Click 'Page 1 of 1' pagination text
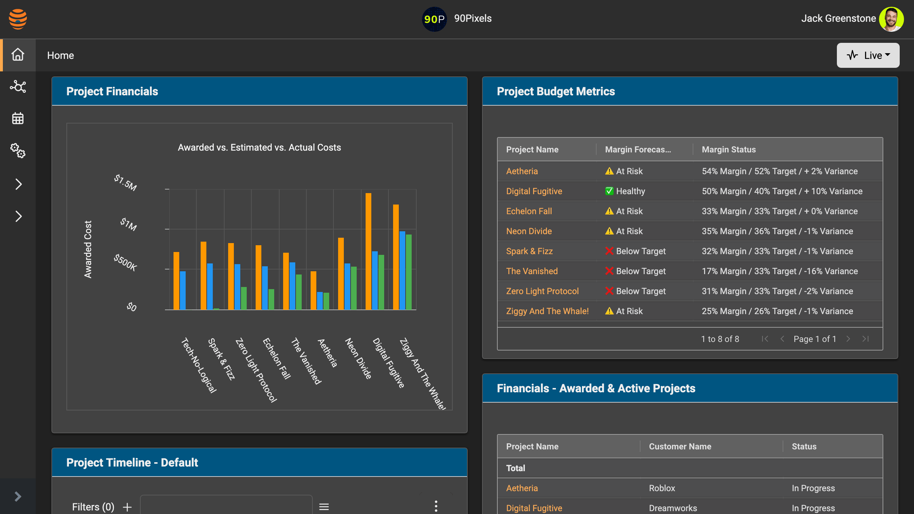This screenshot has width=914, height=514. tap(815, 339)
